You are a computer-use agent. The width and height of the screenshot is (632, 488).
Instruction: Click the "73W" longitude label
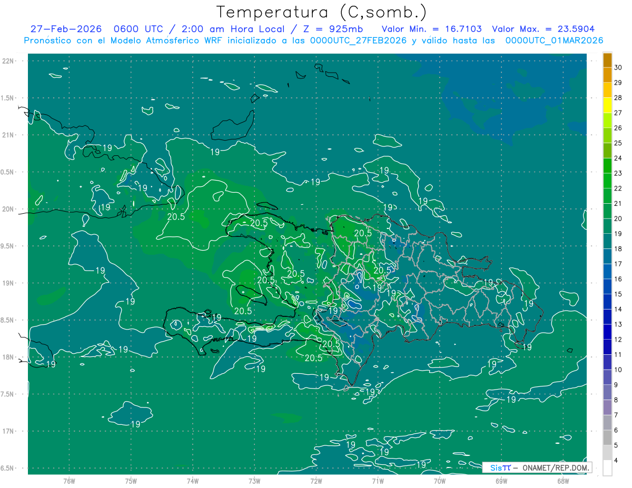tap(254, 481)
